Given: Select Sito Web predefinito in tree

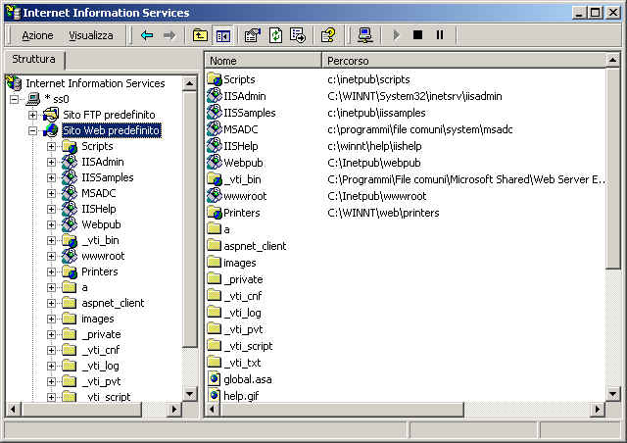Looking at the screenshot, I should pyautogui.click(x=112, y=130).
